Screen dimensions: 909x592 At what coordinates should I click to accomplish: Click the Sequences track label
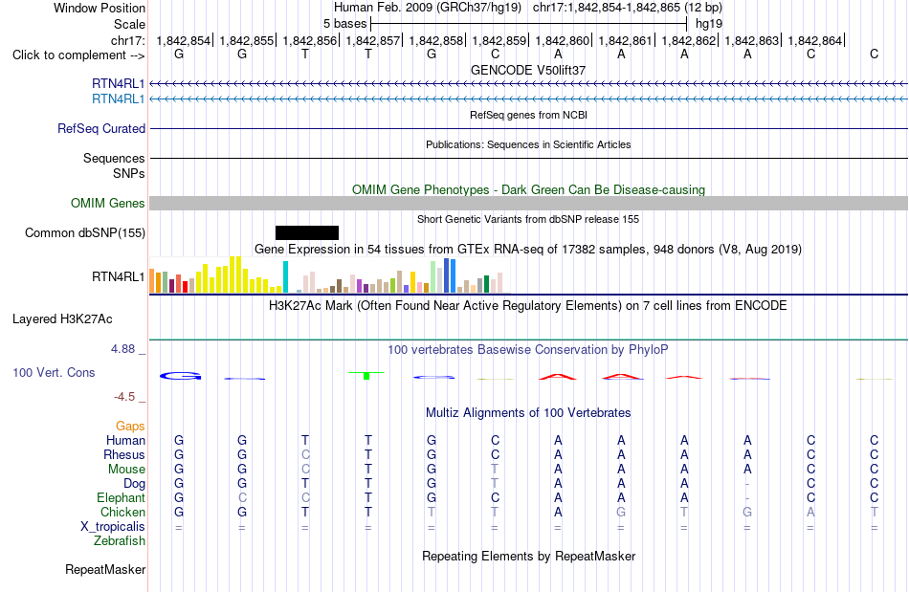(114, 158)
